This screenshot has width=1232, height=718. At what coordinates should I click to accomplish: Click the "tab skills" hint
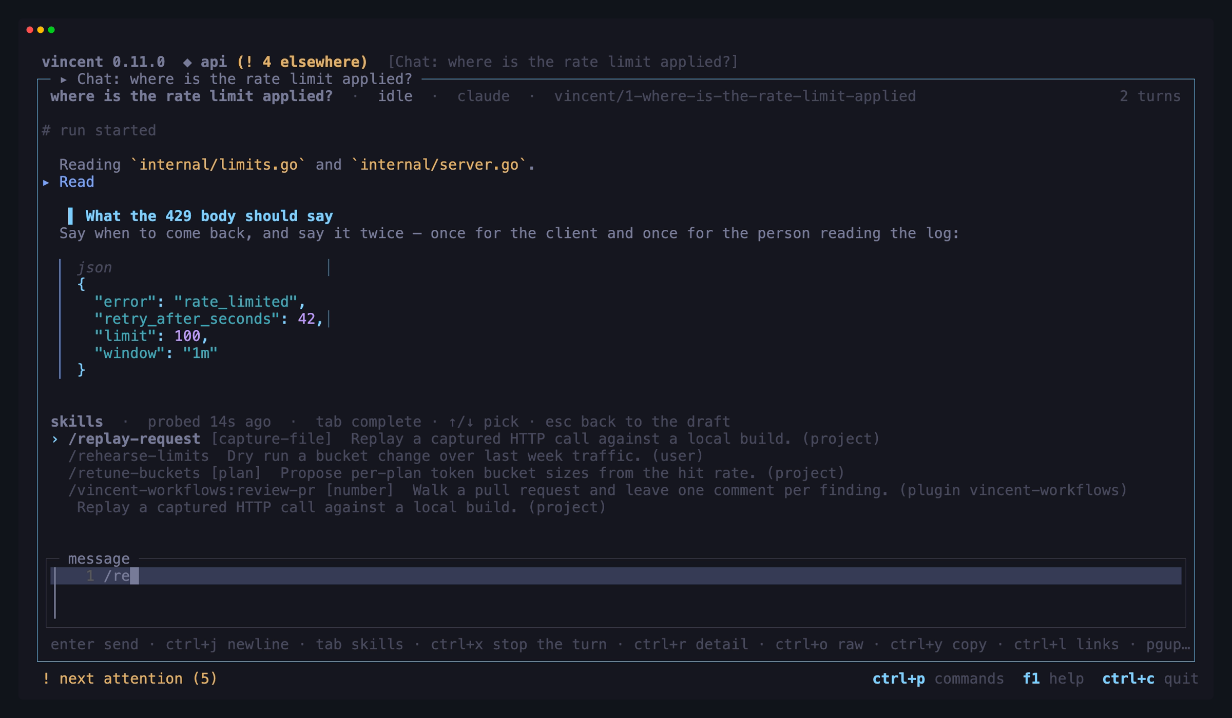(x=359, y=644)
